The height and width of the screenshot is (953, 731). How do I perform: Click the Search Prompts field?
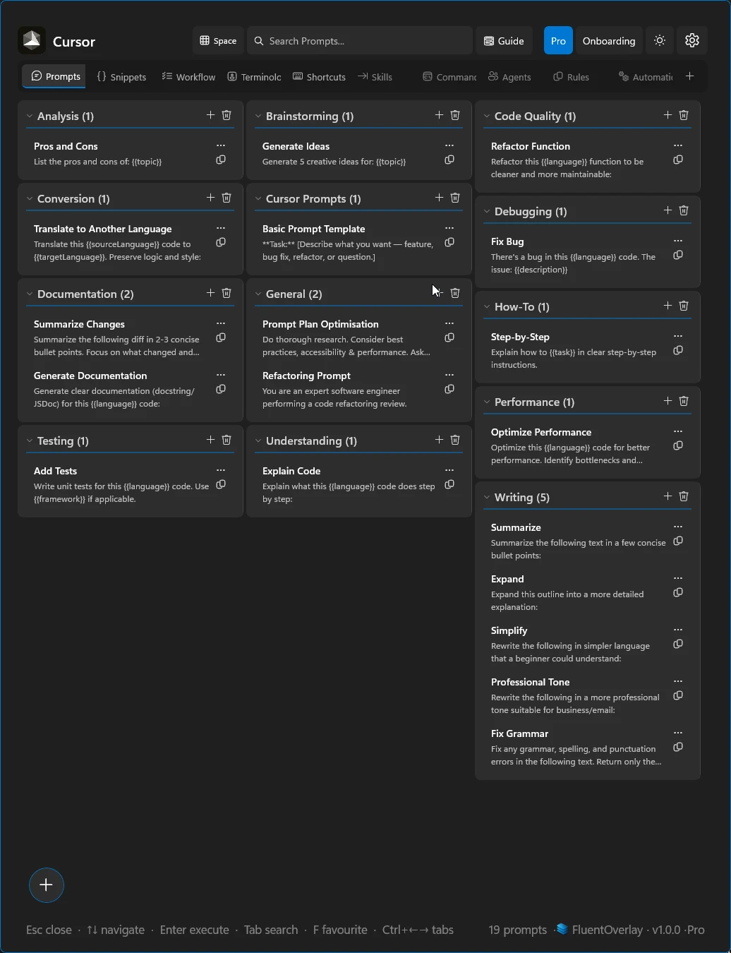click(x=359, y=40)
